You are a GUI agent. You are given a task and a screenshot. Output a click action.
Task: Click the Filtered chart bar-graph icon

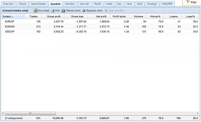click(x=63, y=11)
